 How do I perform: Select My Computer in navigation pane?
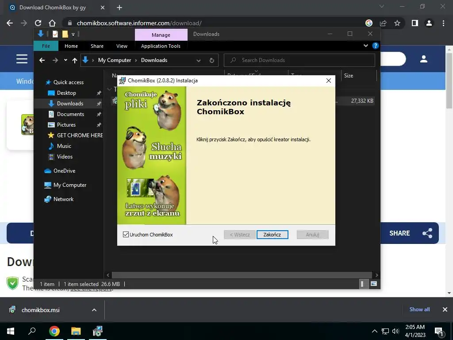pyautogui.click(x=69, y=185)
